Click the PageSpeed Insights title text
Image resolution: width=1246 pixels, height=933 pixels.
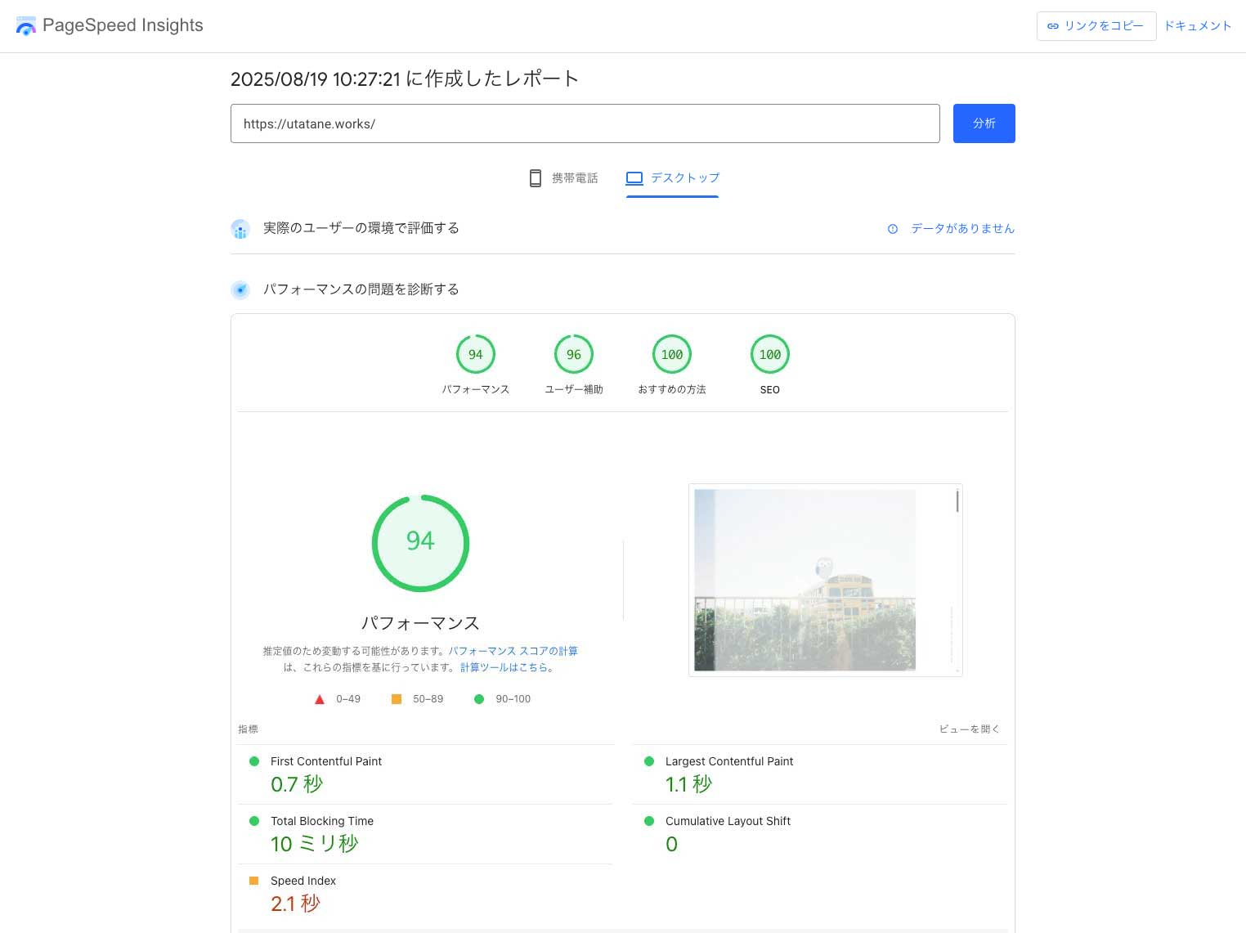[123, 25]
